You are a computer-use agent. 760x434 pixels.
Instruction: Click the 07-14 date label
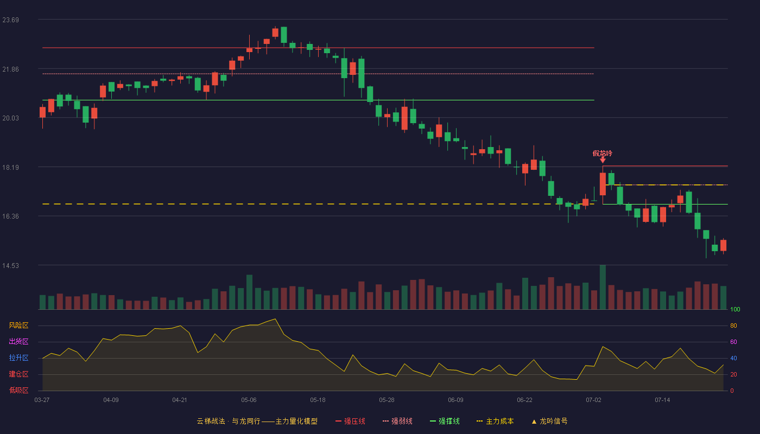(x=662, y=400)
